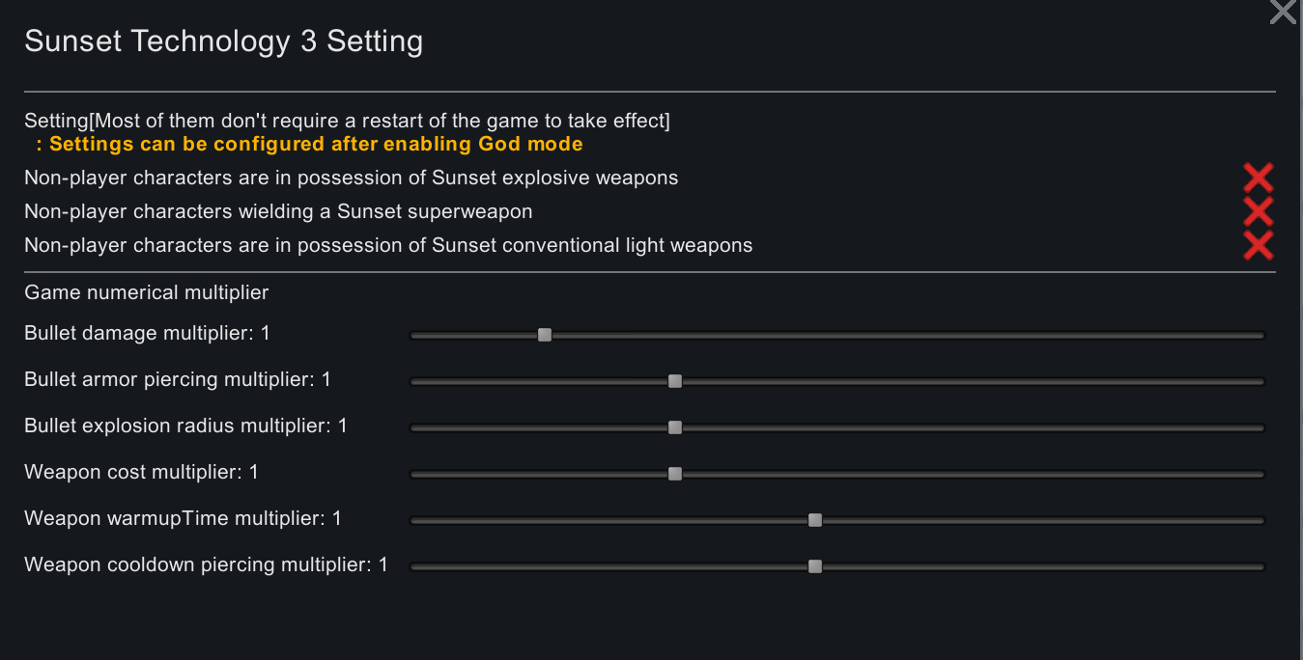Grab the Bullet damage multiplier slider handle
Image resolution: width=1303 pixels, height=660 pixels.
pyautogui.click(x=545, y=335)
